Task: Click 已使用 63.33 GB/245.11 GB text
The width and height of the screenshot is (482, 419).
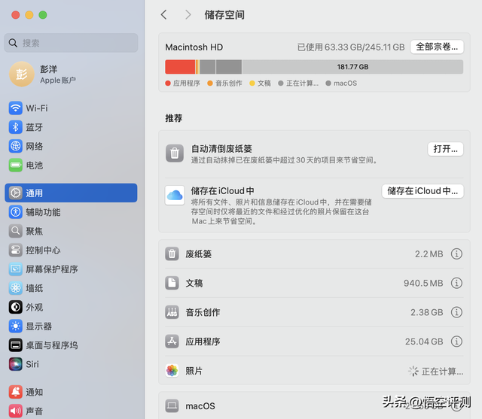Action: tap(351, 47)
